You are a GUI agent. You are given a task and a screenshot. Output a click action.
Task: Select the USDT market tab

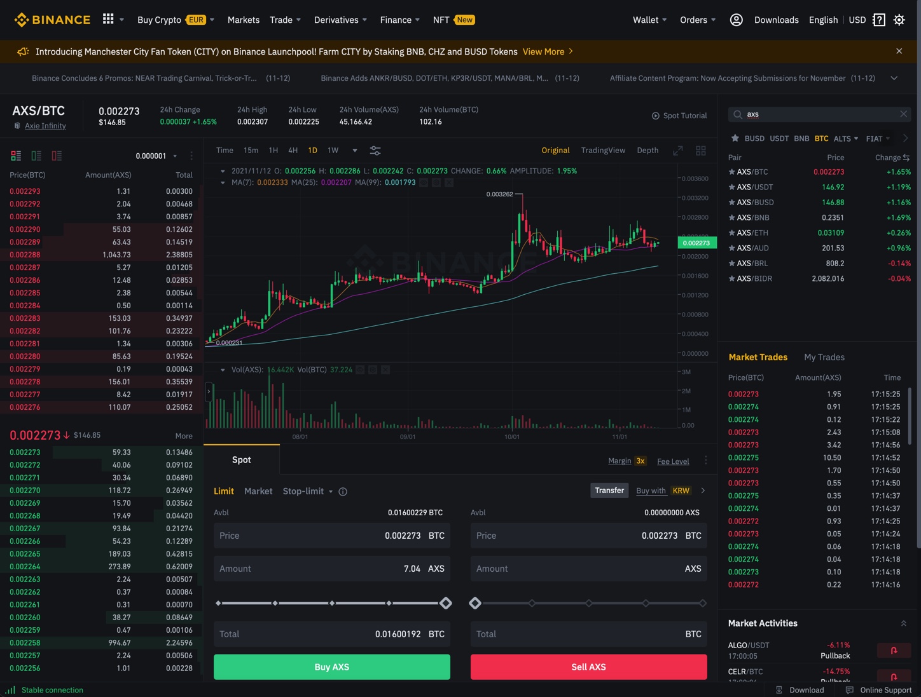[779, 139]
